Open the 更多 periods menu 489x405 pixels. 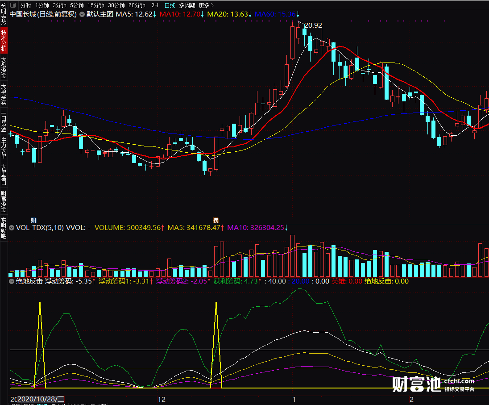coord(206,5)
